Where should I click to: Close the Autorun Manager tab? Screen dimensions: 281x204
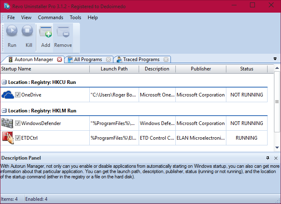(x=60, y=59)
